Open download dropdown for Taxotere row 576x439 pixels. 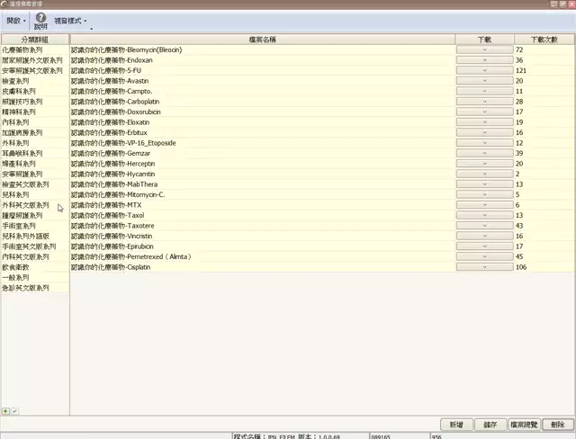click(x=484, y=226)
